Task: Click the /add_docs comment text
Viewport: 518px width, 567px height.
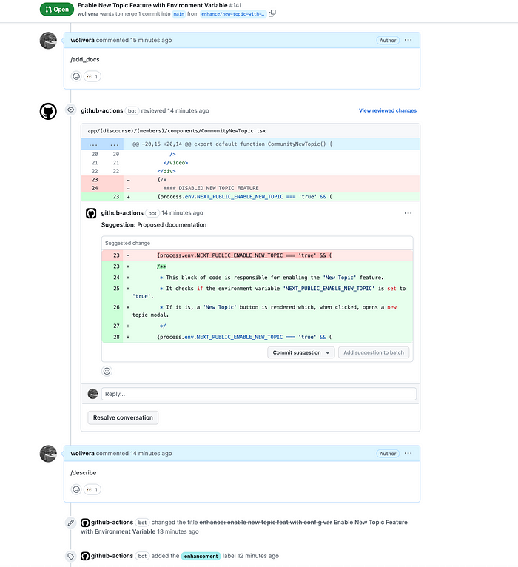Action: point(85,60)
